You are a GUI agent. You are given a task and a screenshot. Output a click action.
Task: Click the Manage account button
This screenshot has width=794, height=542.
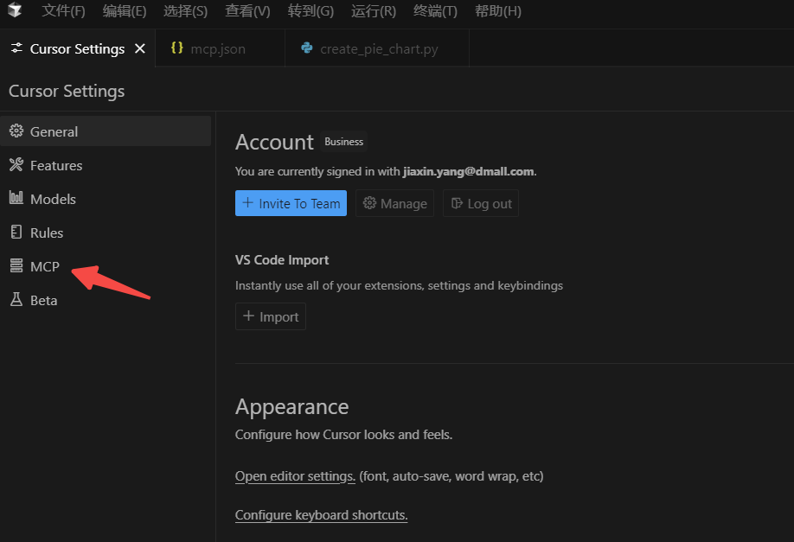394,203
